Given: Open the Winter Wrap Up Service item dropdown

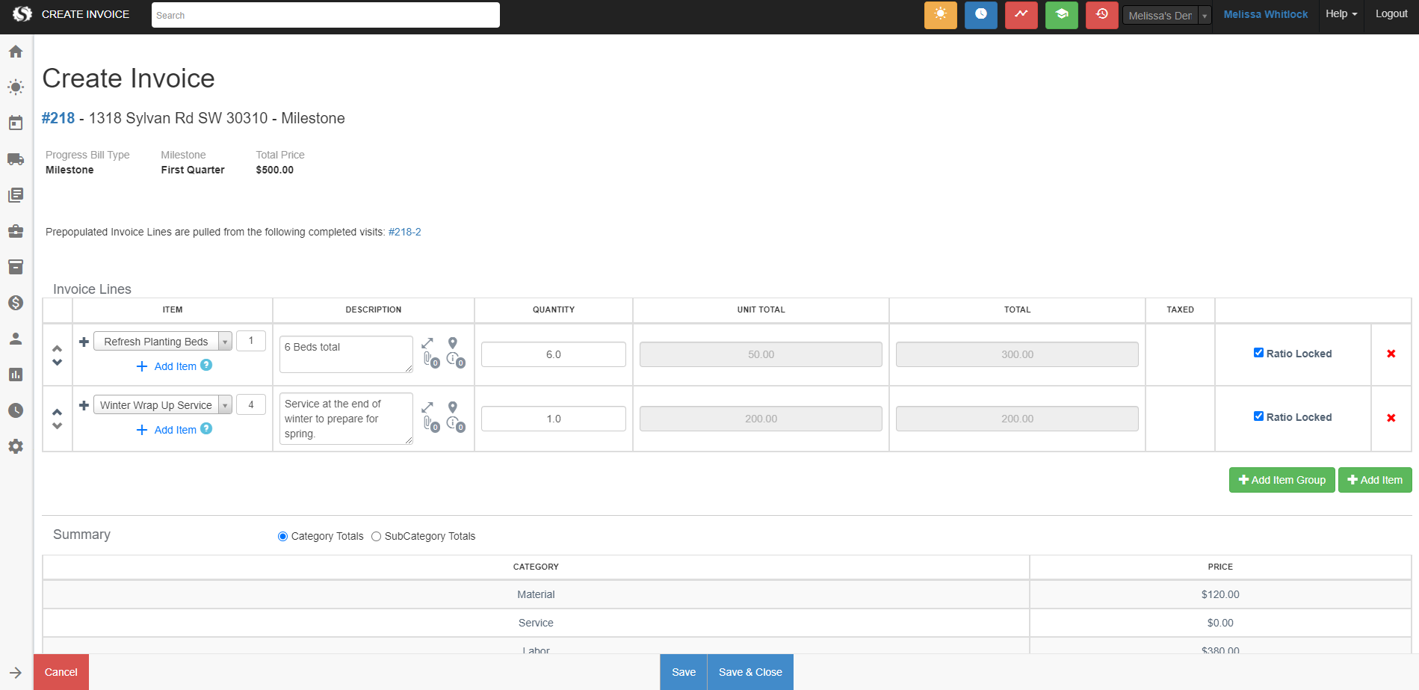Looking at the screenshot, I should point(224,405).
